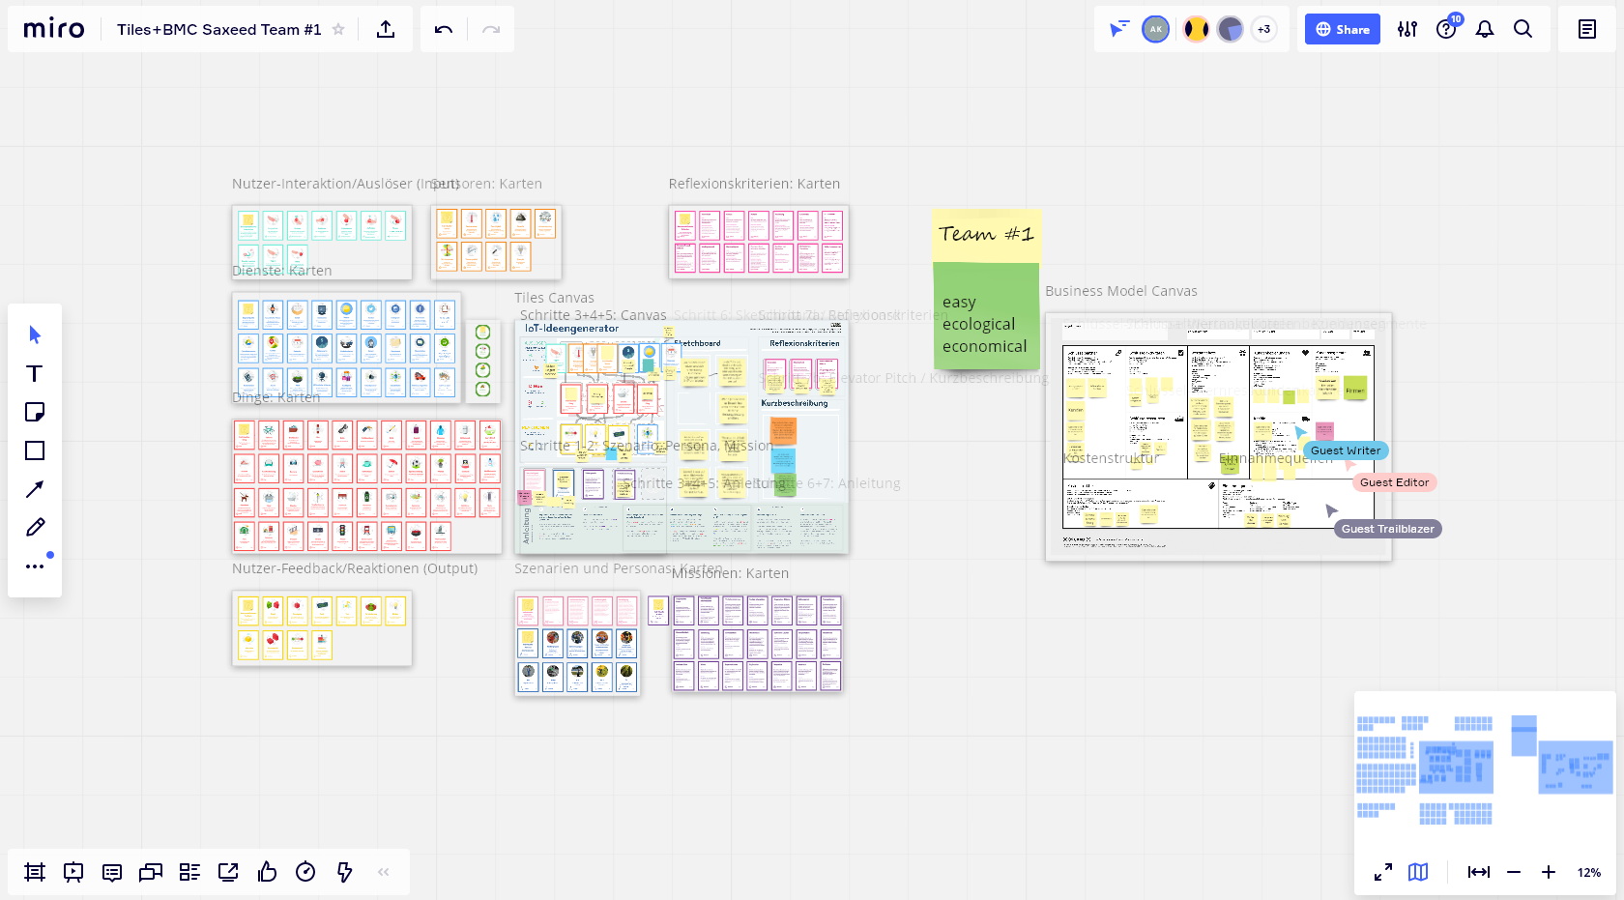Screen dimensions: 1624x900
Task: Open the +3 collaborators list
Action: pyautogui.click(x=1263, y=29)
